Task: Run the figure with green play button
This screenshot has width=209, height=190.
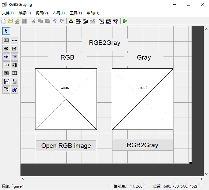Action: [125, 21]
